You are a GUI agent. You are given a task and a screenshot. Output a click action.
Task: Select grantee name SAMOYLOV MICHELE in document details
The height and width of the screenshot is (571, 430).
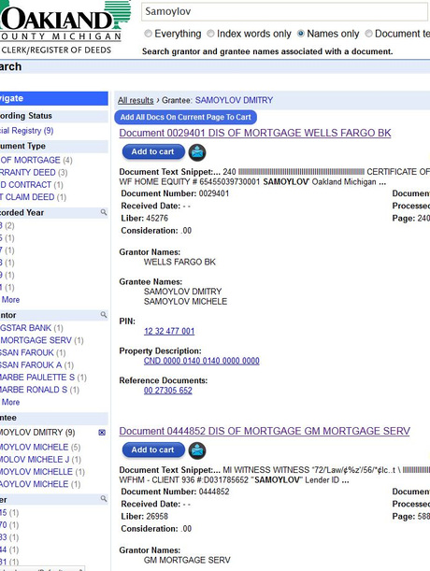point(185,302)
